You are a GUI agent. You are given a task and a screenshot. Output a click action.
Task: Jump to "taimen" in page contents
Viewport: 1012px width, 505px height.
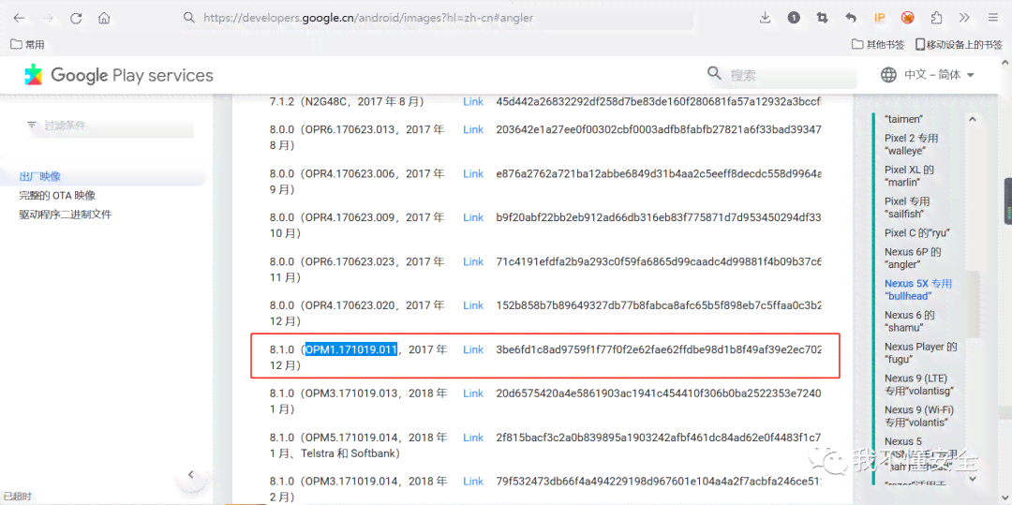coord(904,119)
